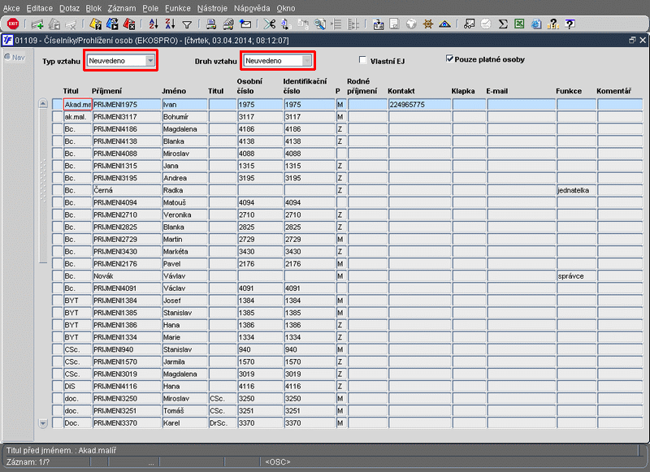
Task: Open the Editace menu
Action: tap(39, 7)
